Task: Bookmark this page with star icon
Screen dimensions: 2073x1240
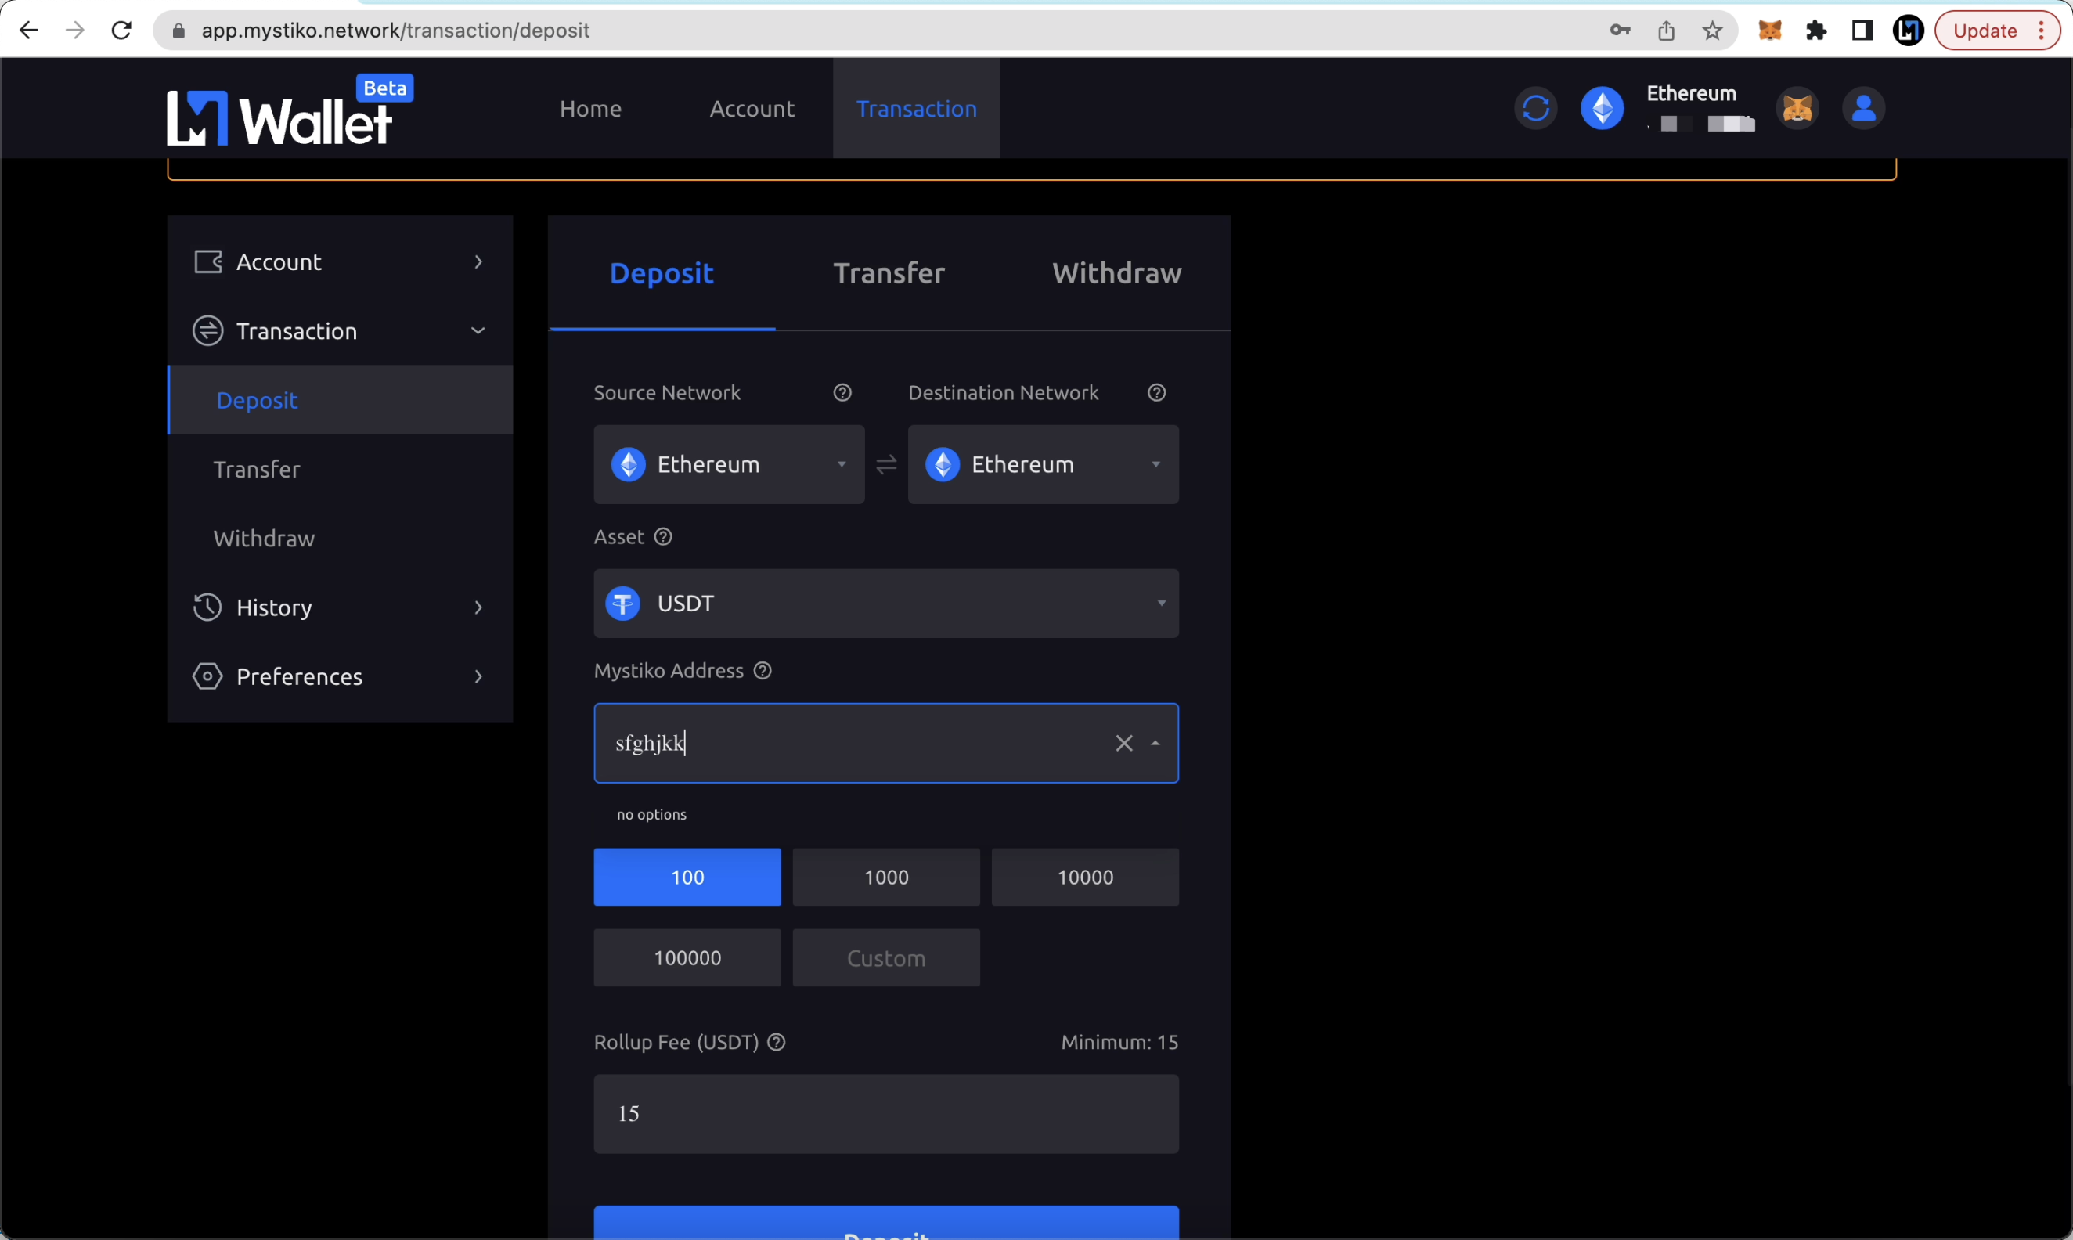Action: click(x=1712, y=31)
